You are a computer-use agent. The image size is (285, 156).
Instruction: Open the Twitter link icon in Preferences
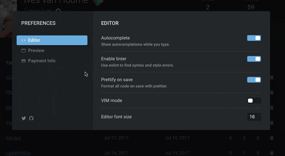coord(24,118)
